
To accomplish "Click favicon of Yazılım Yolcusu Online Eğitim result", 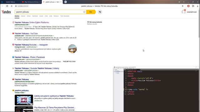I will click(13, 22).
